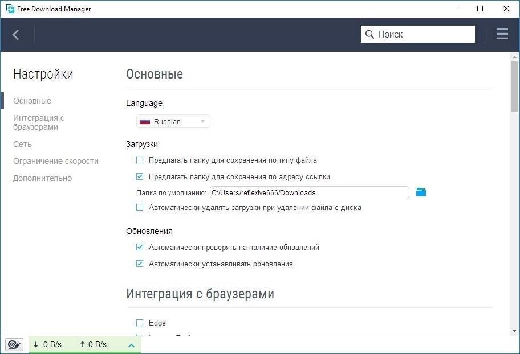This screenshot has width=520, height=354.
Task: Browse for default folder with blue folder icon
Action: 421,192
